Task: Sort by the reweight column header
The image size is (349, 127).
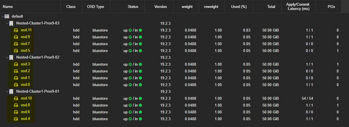Action: [211, 7]
